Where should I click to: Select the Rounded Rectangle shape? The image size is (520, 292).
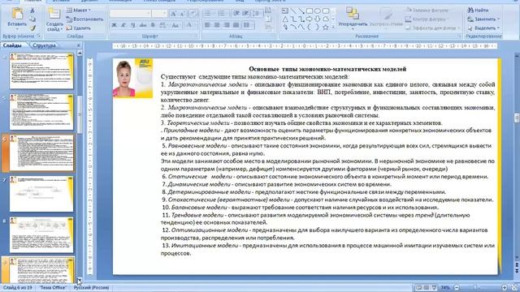(326, 11)
